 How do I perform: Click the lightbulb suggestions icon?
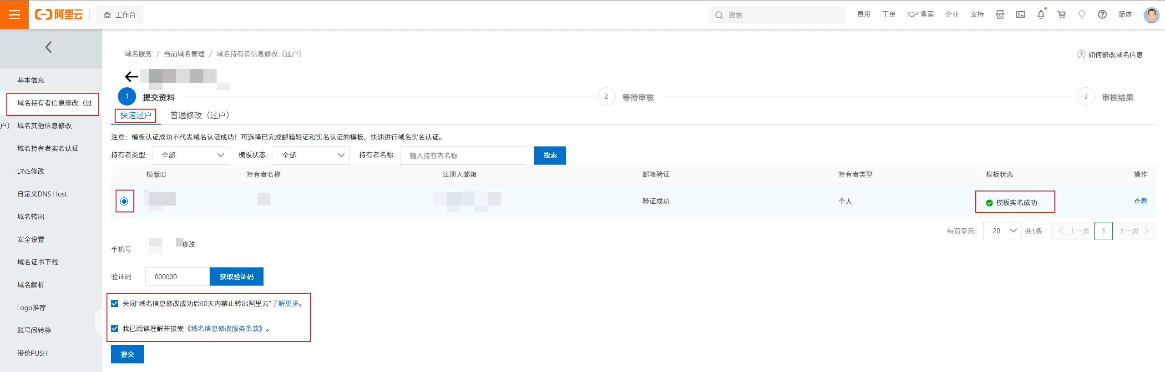coord(1082,15)
